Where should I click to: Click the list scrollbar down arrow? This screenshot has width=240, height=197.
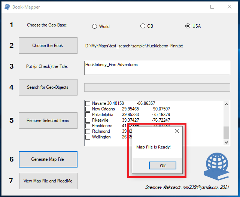tap(227, 142)
